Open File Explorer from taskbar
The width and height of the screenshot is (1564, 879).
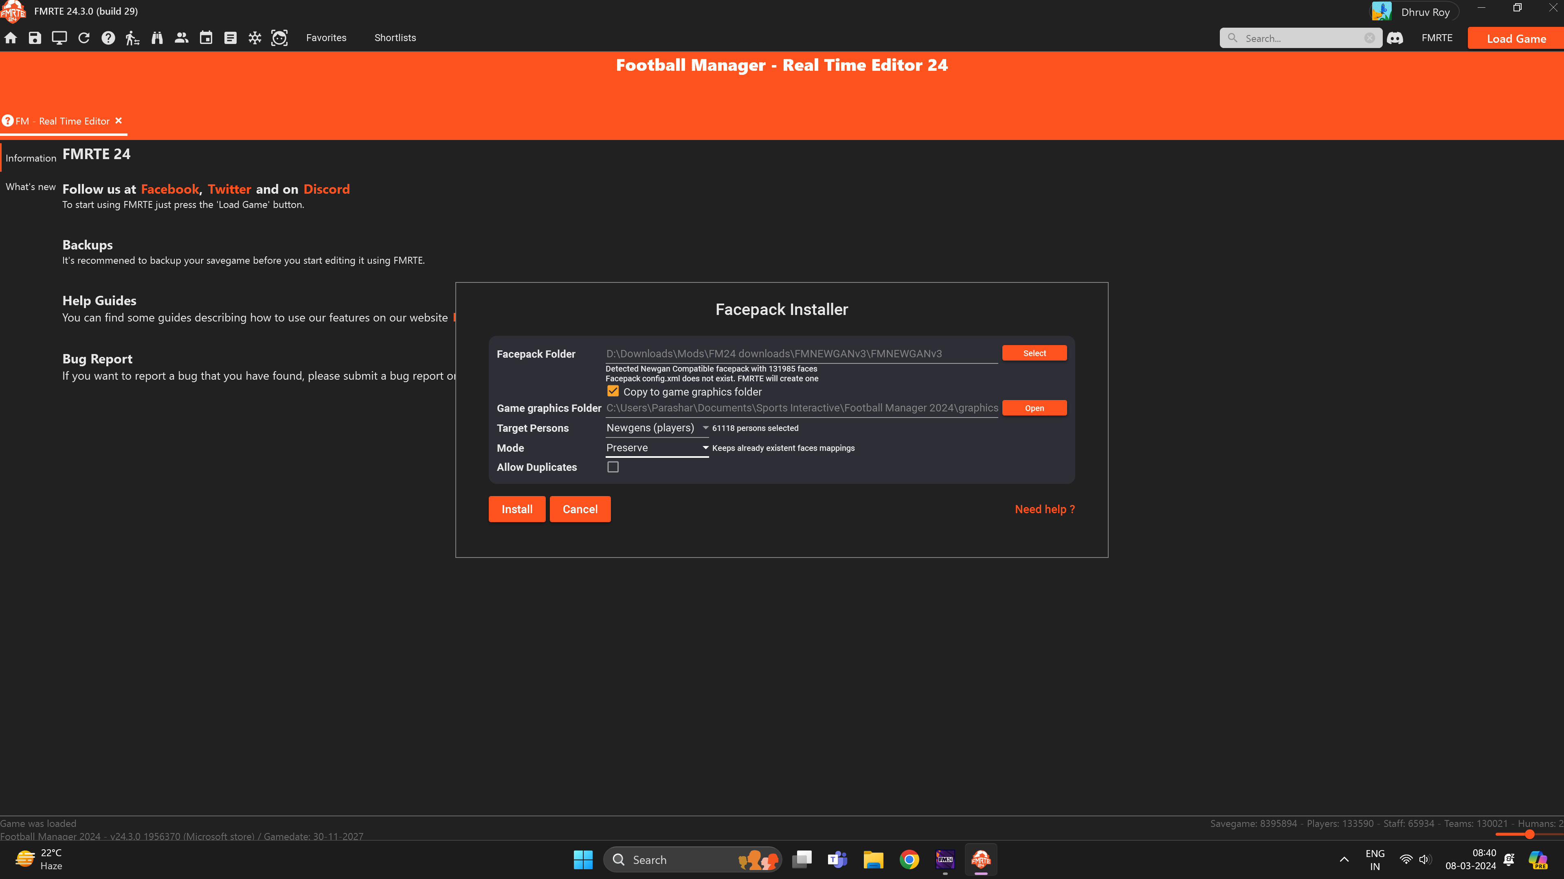pos(873,859)
